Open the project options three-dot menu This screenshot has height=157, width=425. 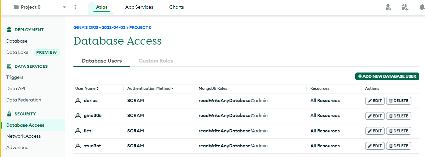point(75,7)
